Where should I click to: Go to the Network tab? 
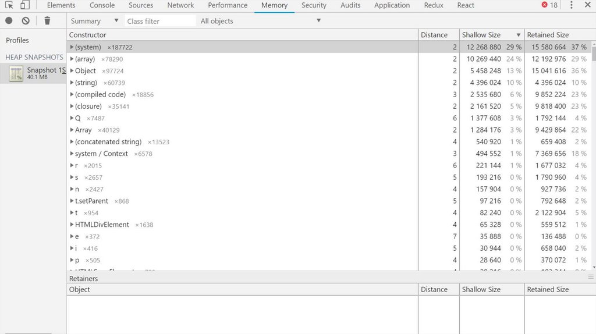(180, 5)
